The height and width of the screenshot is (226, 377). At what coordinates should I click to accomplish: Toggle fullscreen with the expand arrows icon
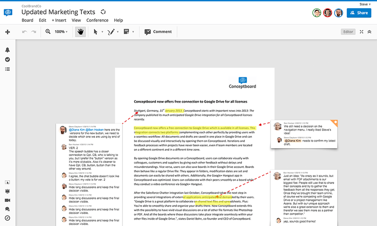click(x=362, y=32)
